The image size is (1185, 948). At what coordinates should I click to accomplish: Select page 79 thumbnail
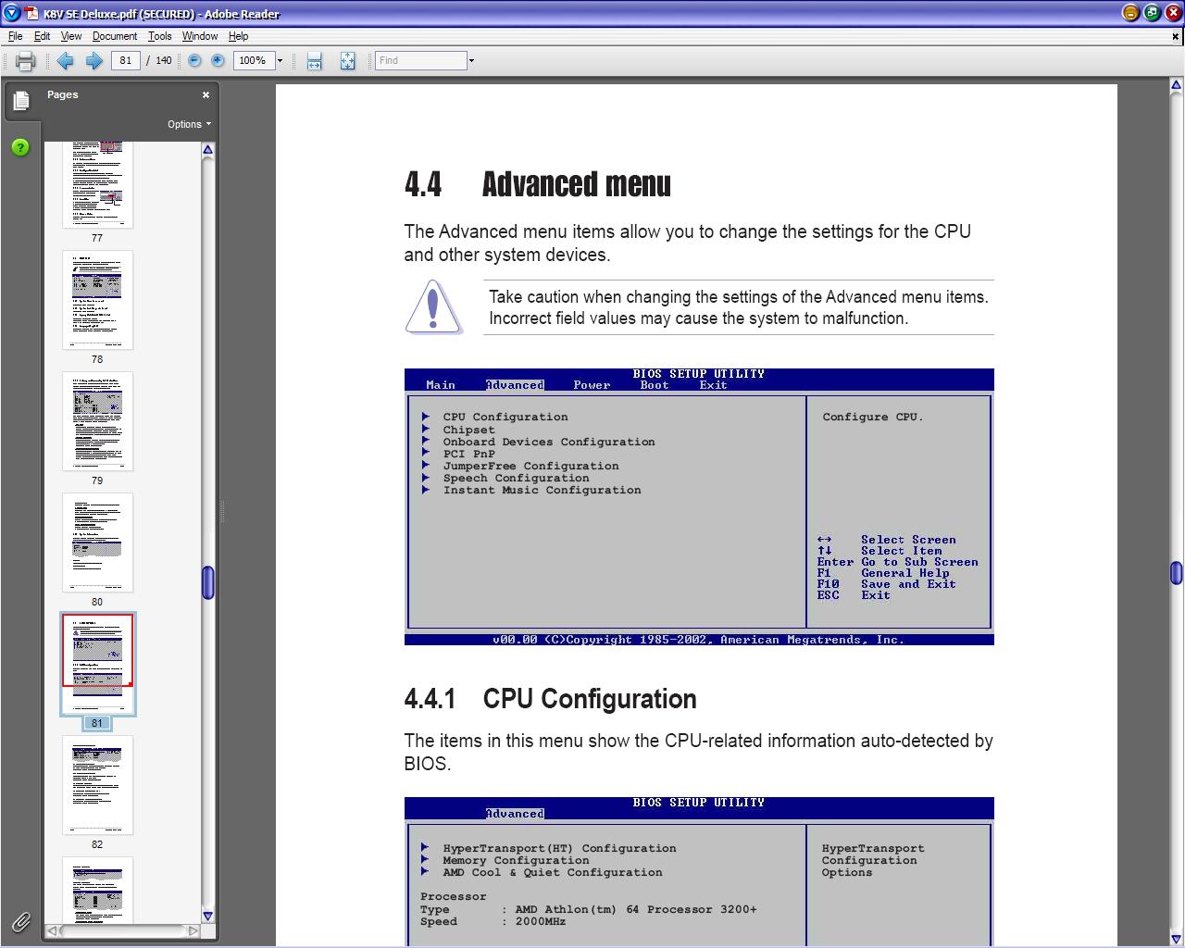point(97,421)
